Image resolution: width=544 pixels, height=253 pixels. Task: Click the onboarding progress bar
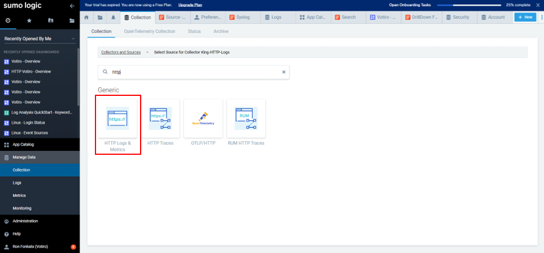469,5
